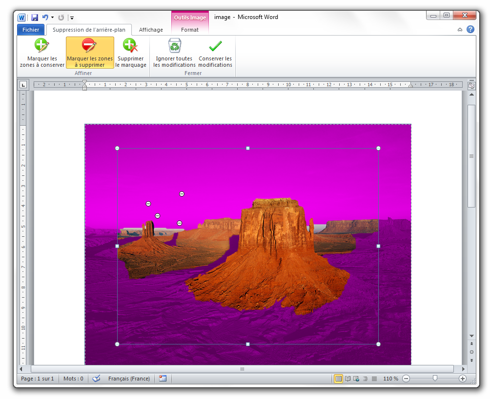This screenshot has width=490, height=399.
Task: Click the 110 % zoom level button
Action: (x=390, y=379)
